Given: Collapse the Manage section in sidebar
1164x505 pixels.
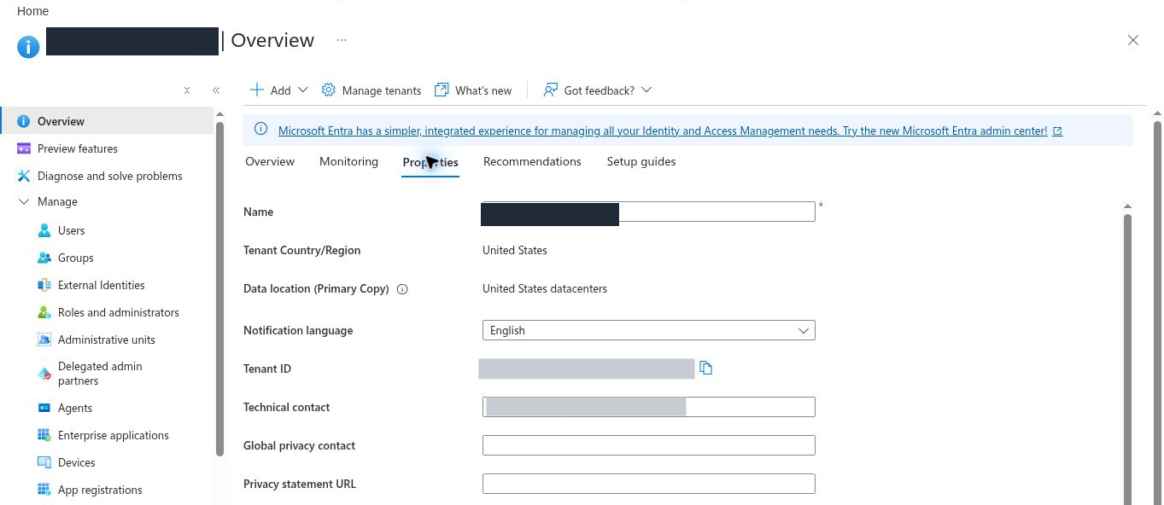Looking at the screenshot, I should (24, 202).
